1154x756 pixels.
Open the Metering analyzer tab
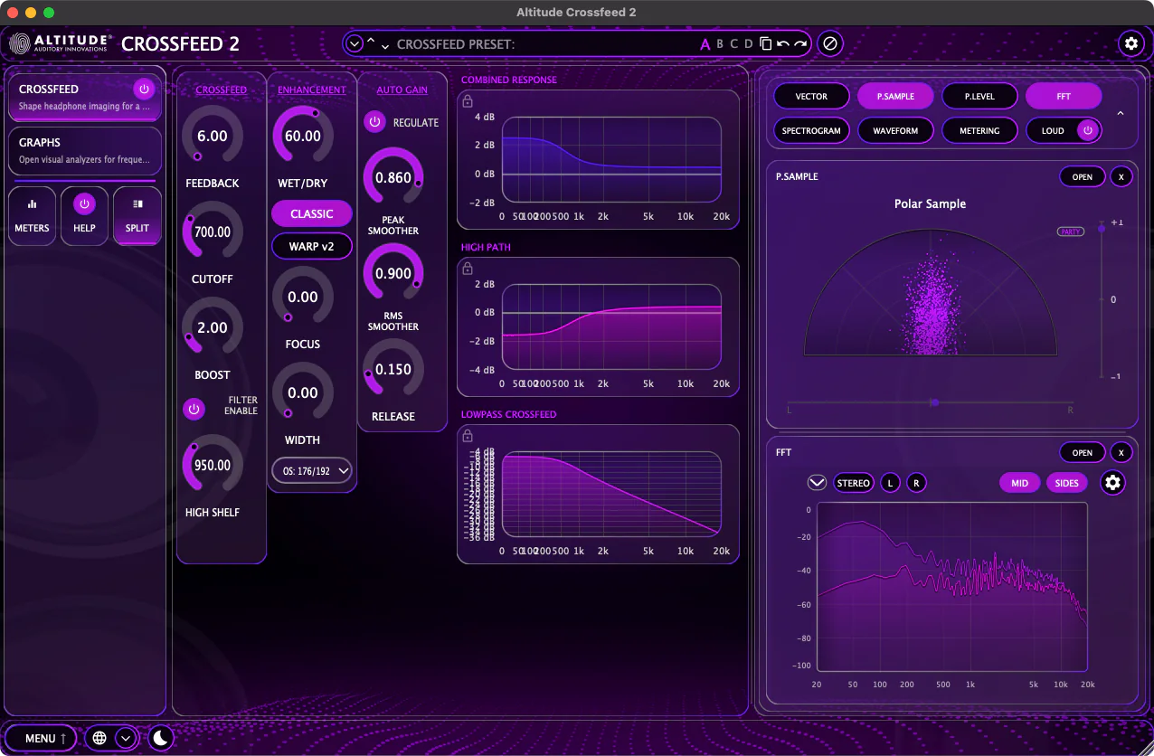[979, 130]
